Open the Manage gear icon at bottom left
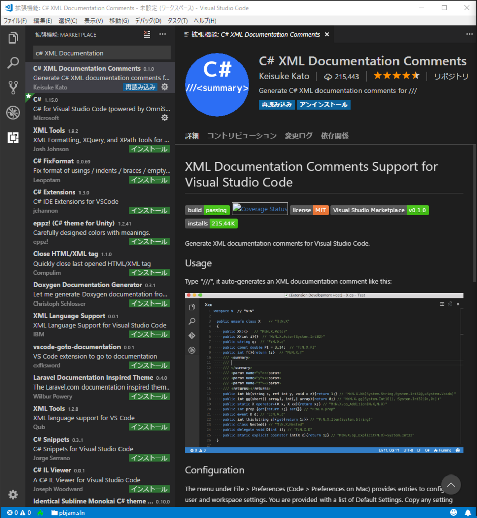The image size is (477, 518). click(13, 494)
